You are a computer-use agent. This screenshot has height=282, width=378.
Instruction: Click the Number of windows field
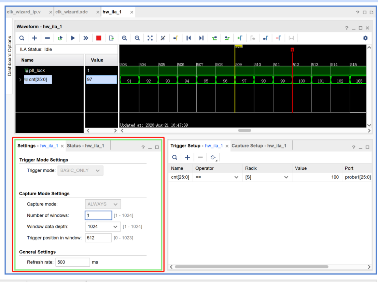[x=98, y=215]
